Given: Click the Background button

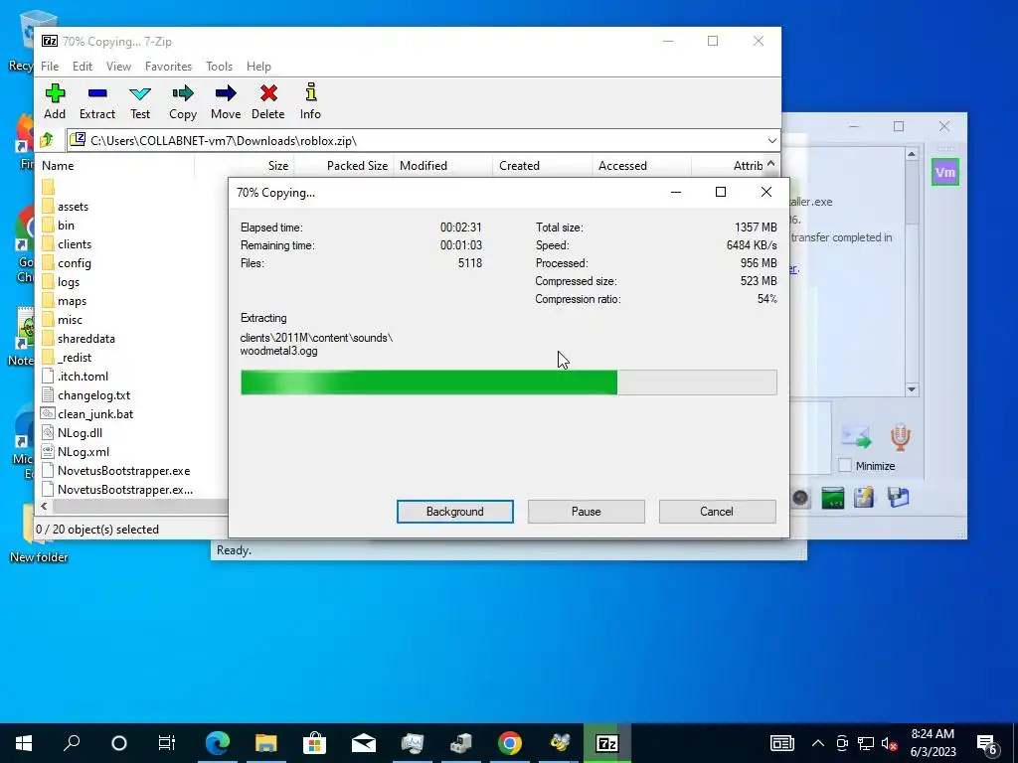Looking at the screenshot, I should coord(455,512).
